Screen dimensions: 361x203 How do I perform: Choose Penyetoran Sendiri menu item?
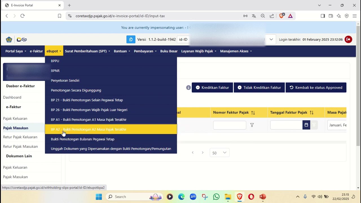(x=111, y=80)
